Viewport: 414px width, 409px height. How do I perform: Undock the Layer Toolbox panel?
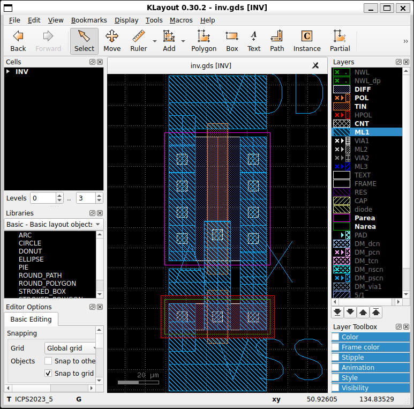398,327
